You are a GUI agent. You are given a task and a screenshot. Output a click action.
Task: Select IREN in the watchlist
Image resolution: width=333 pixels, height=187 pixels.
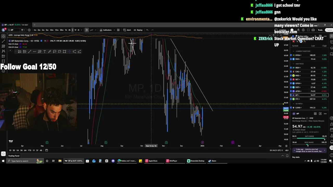coord(309,68)
